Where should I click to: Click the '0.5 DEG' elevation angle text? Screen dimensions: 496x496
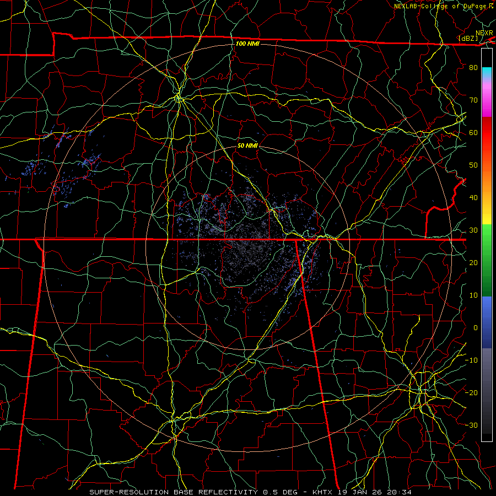point(281,492)
